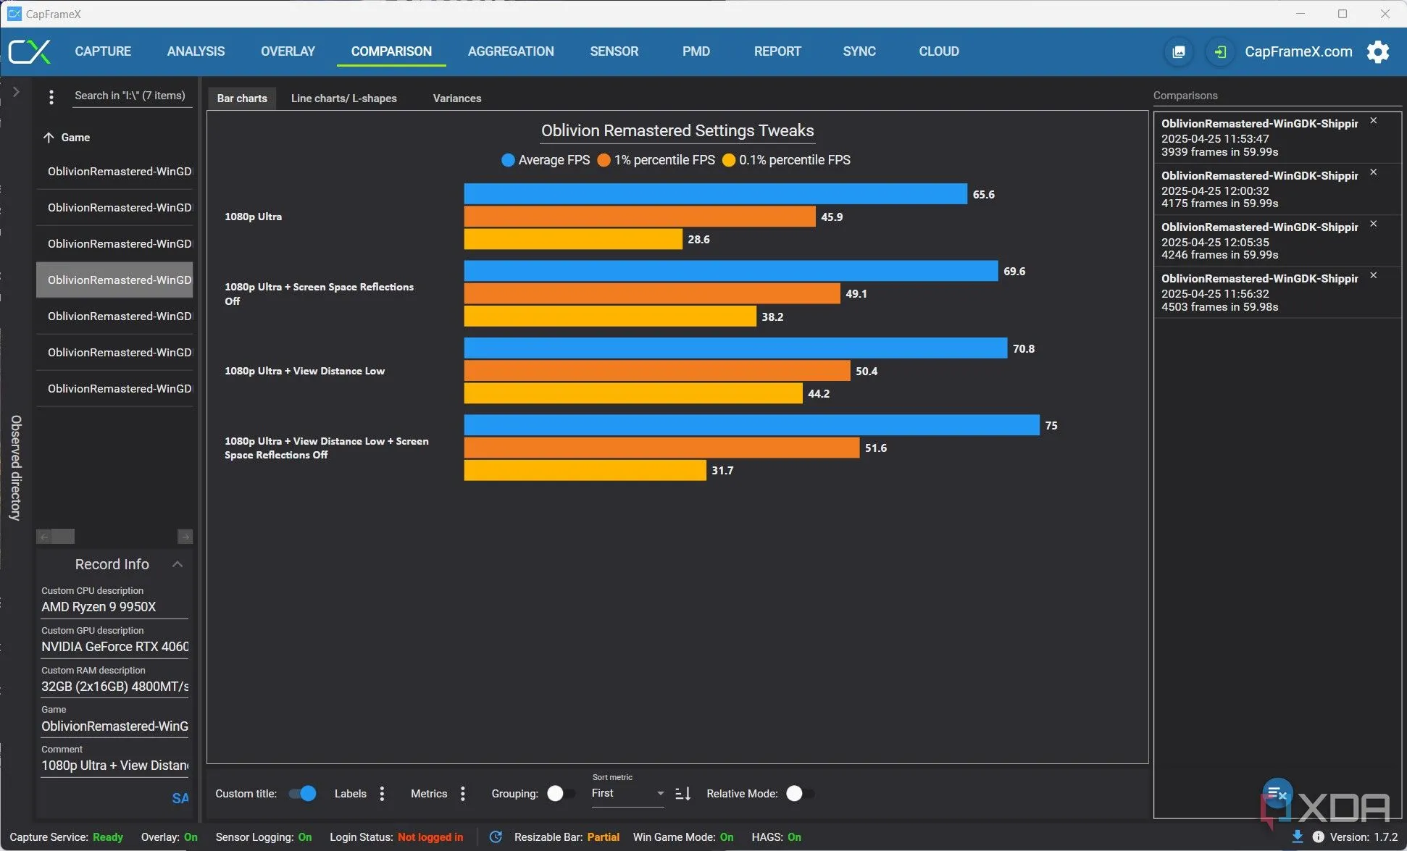The width and height of the screenshot is (1407, 851).
Task: Open the settings gear icon
Action: point(1377,52)
